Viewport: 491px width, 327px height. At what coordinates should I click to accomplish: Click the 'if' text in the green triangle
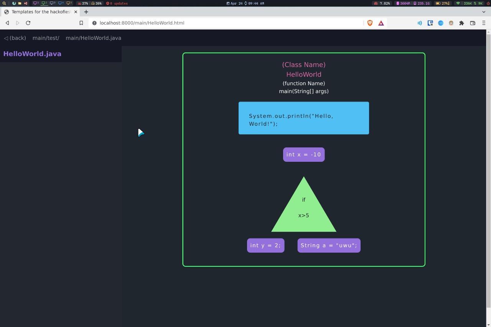click(304, 200)
